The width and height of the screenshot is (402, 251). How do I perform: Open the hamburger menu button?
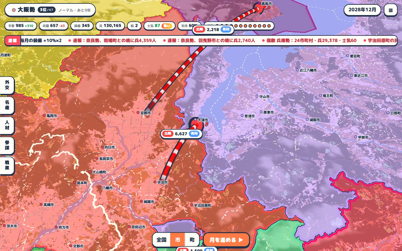point(390,10)
